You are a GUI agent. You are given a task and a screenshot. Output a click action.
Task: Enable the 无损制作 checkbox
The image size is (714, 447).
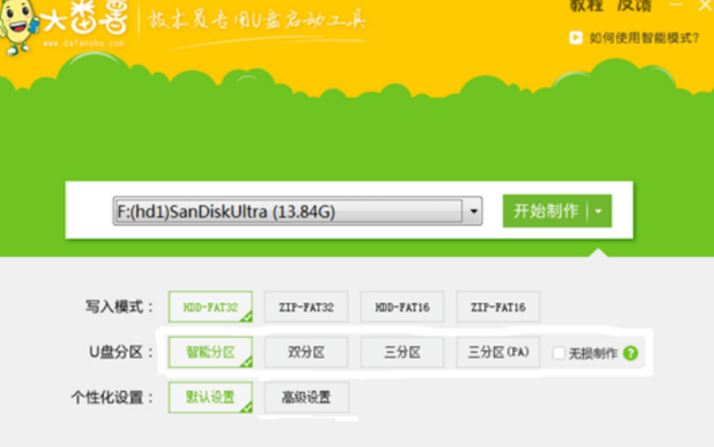click(559, 353)
